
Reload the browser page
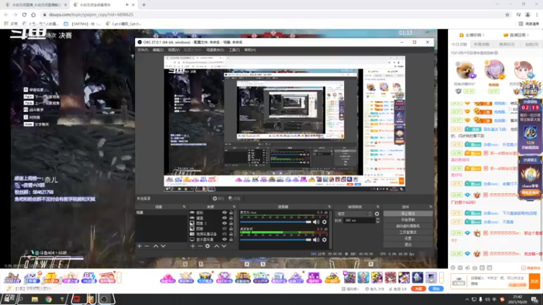coord(24,14)
